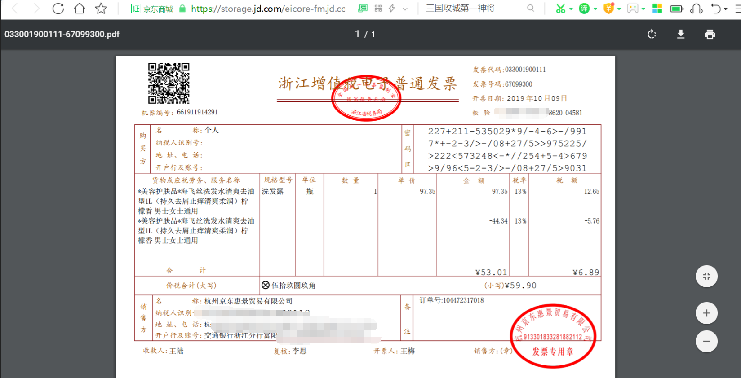Click the amount subtotal ¥53.01
The width and height of the screenshot is (741, 378).
[x=491, y=273]
